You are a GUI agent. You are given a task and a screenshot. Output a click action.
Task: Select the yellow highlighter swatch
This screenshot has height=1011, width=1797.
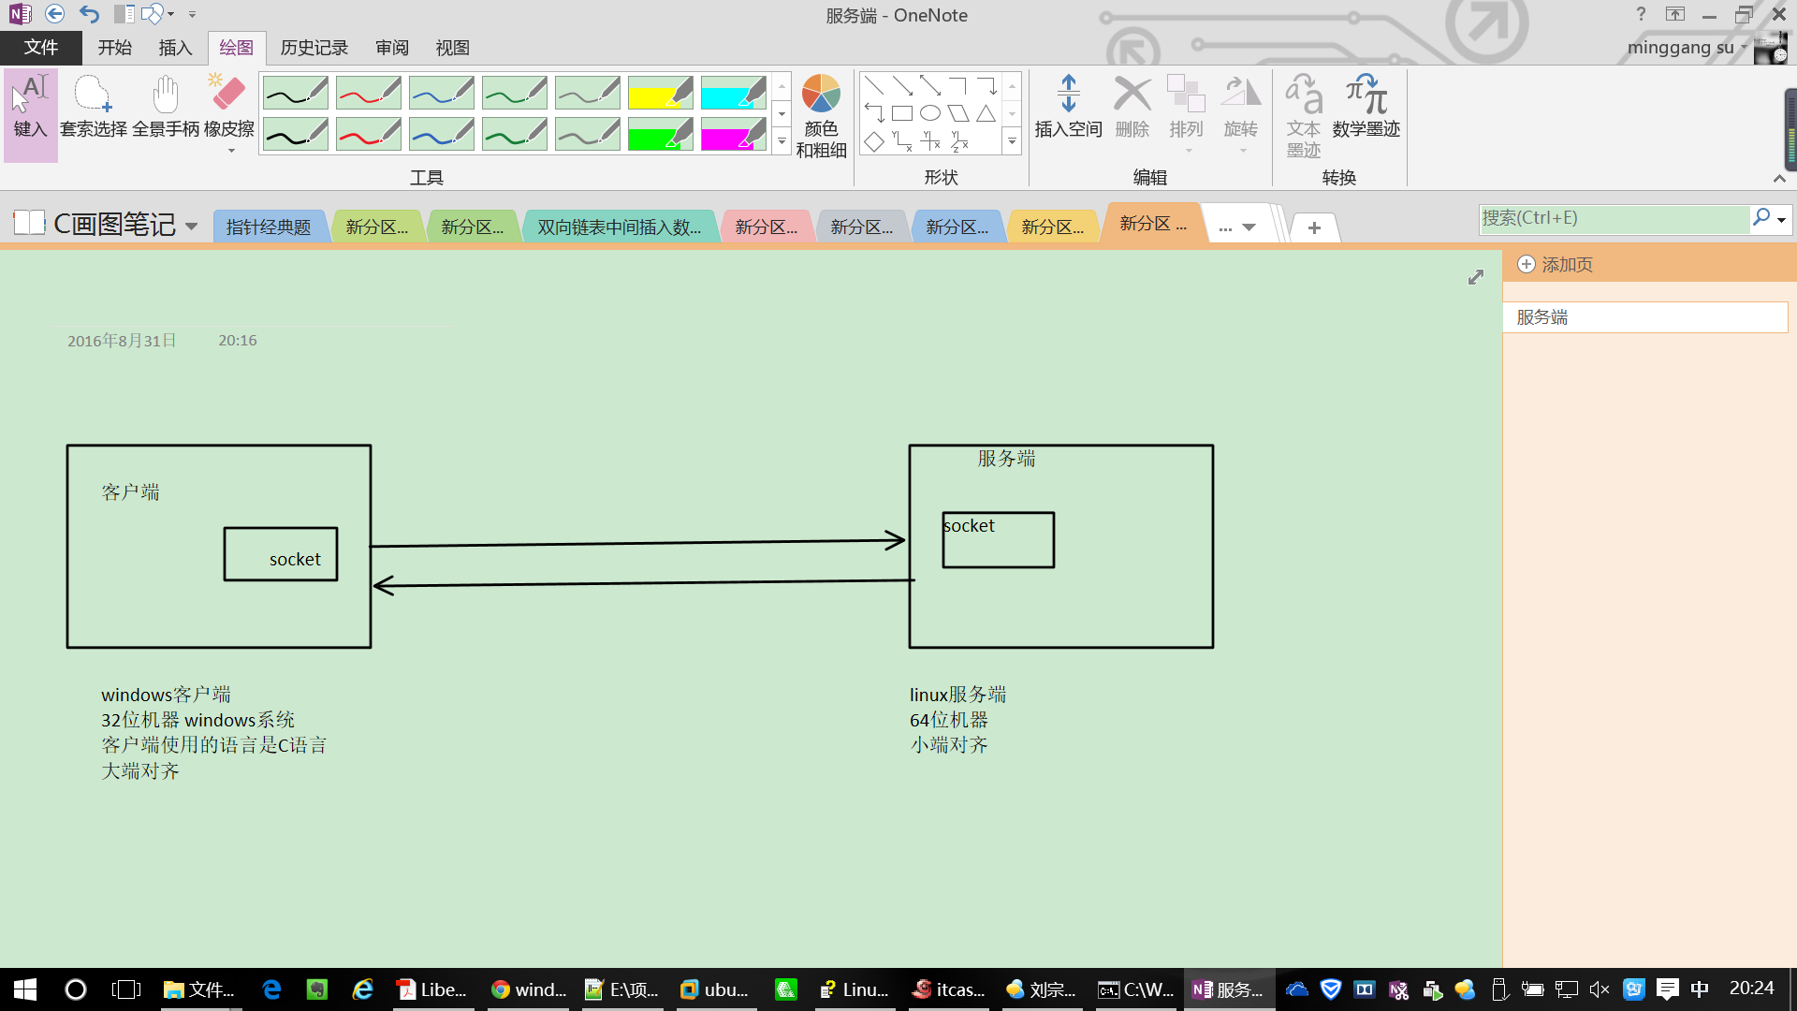[x=660, y=92]
